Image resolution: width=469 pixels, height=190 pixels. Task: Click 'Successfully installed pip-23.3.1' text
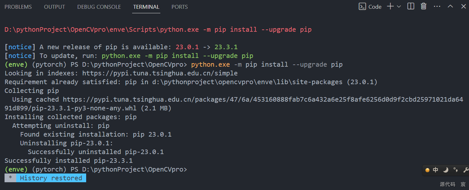point(69,161)
